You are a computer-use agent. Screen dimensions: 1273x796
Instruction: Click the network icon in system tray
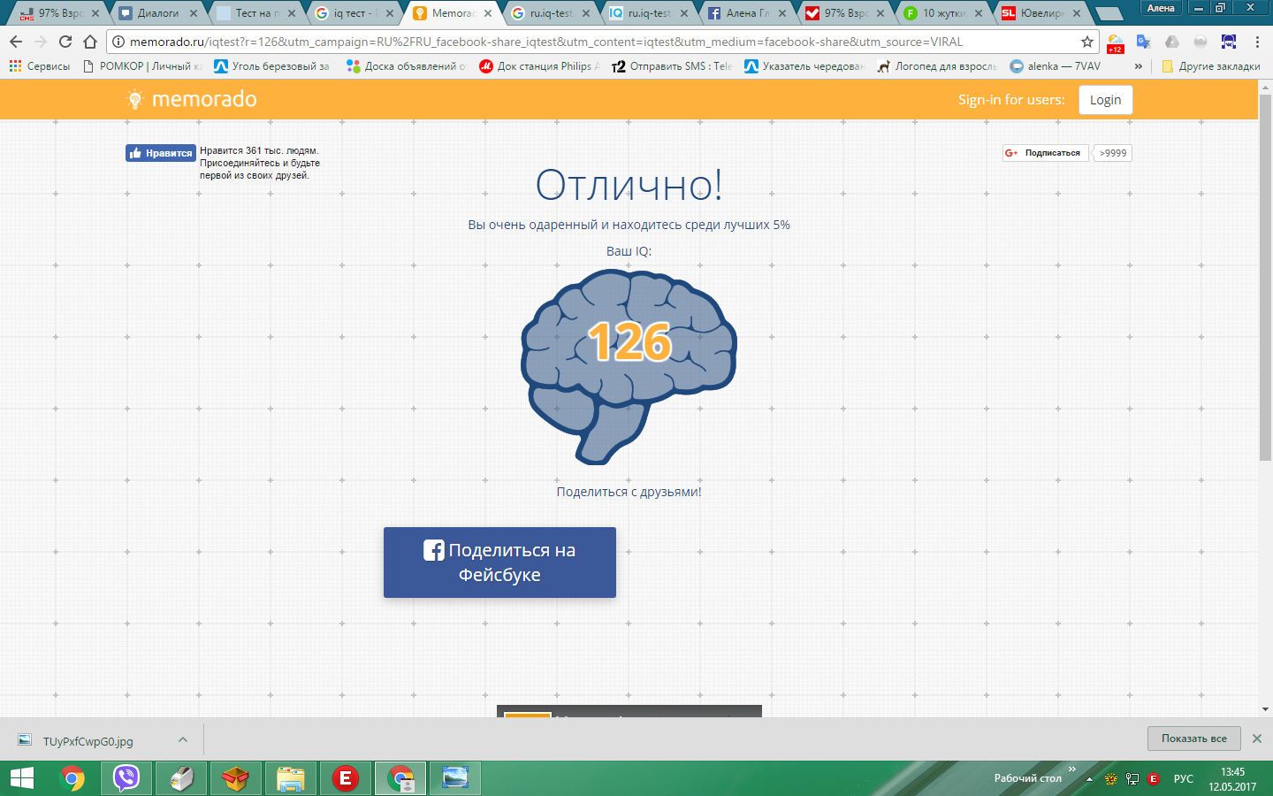1132,779
